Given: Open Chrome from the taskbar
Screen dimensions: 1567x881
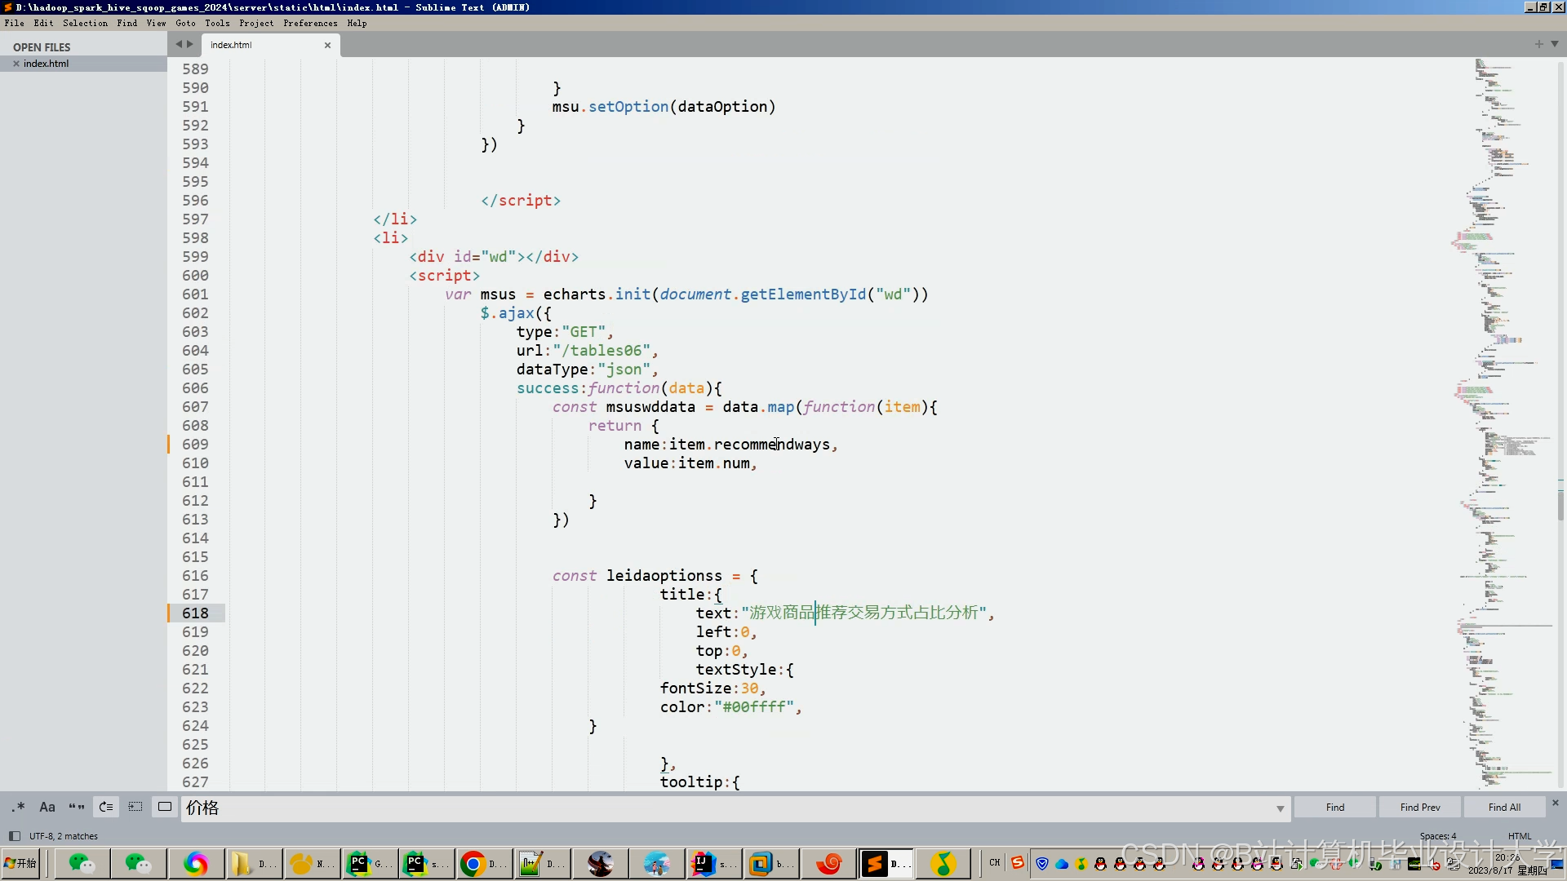Looking at the screenshot, I should [x=473, y=863].
